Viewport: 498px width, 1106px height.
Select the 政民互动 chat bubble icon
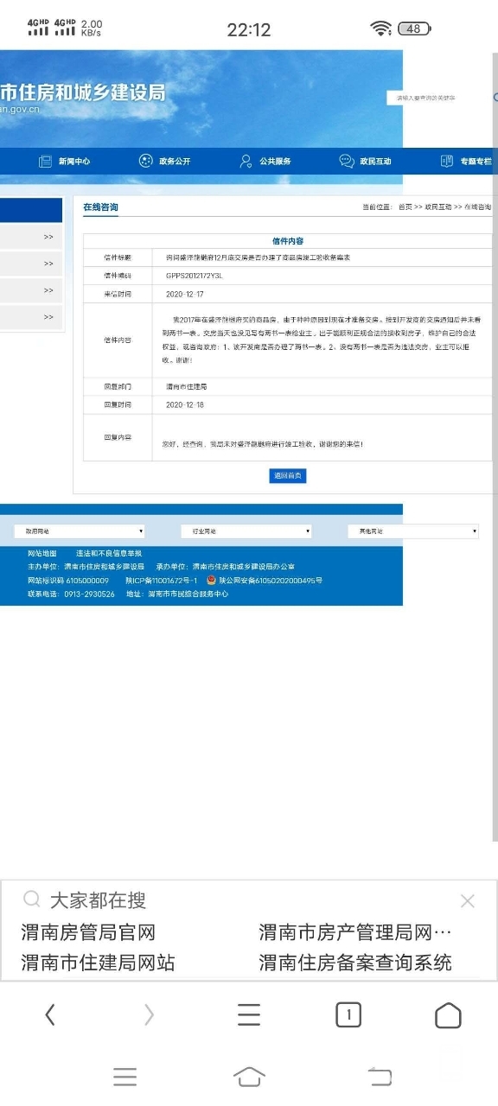coord(347,161)
